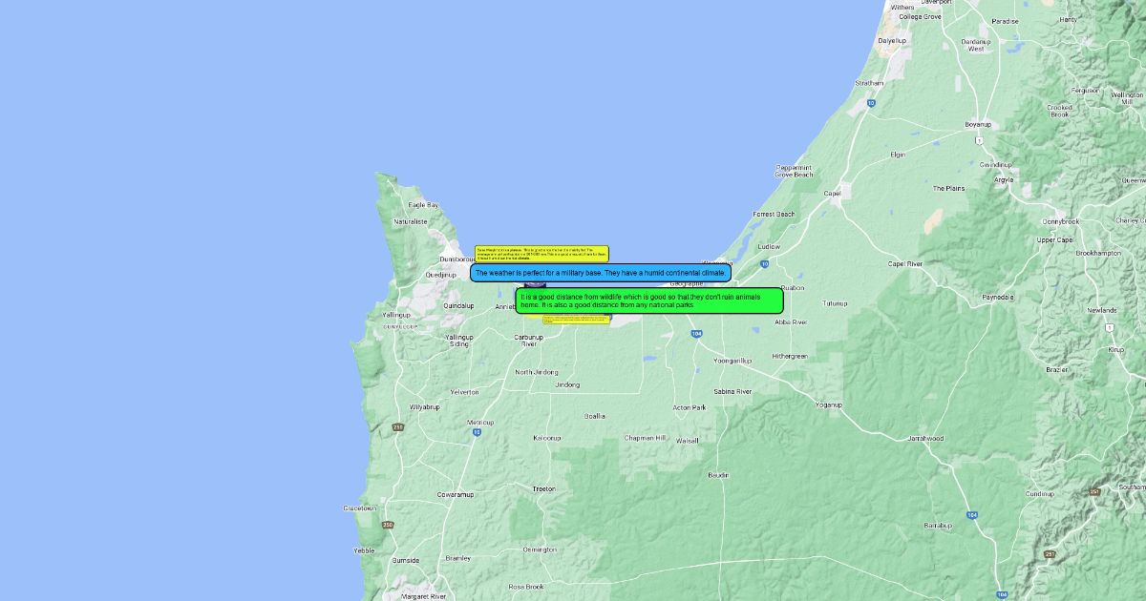This screenshot has width=1146, height=601.
Task: Click the Ludlow label
Action: click(x=769, y=246)
